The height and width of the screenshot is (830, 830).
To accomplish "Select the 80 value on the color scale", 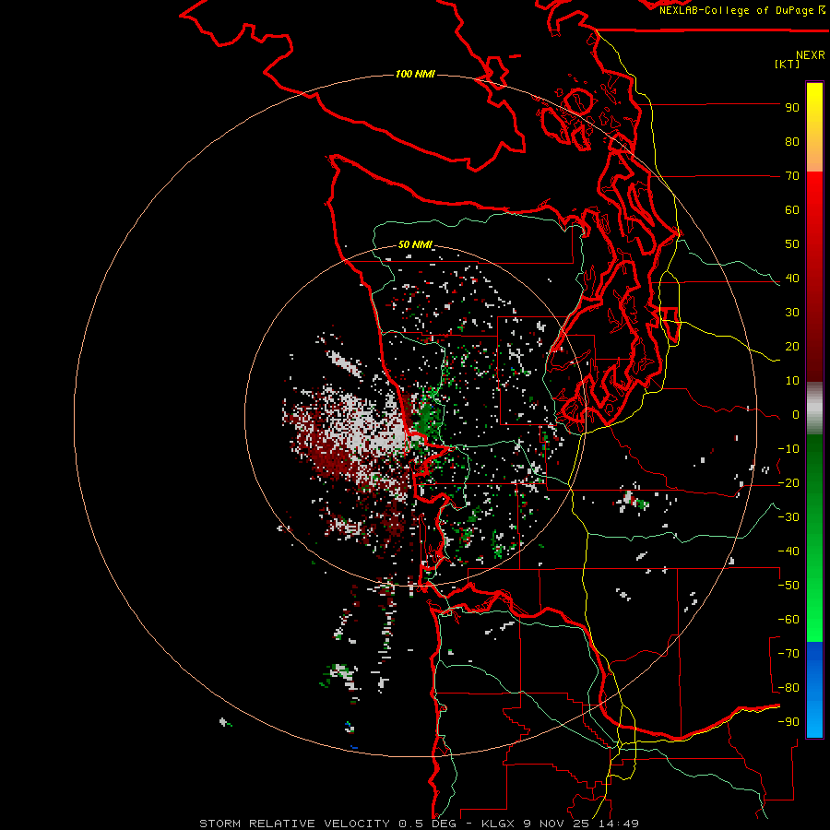I will (792, 142).
